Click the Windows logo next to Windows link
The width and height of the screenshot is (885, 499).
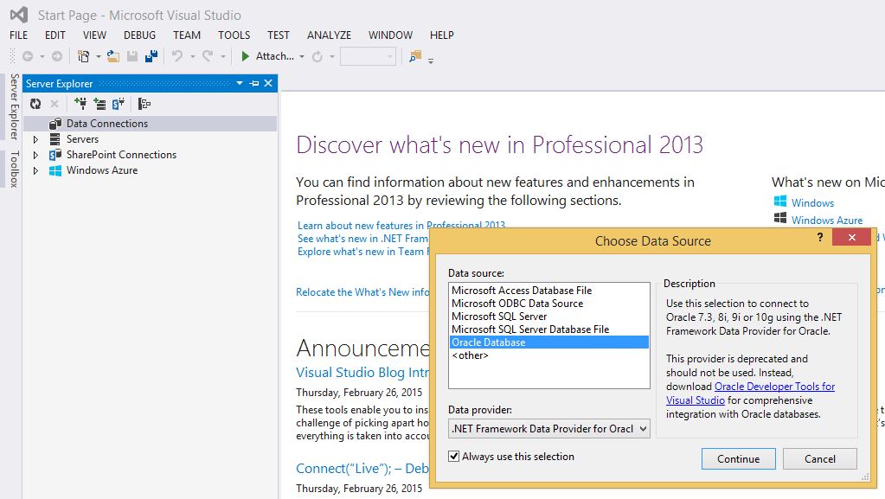780,202
